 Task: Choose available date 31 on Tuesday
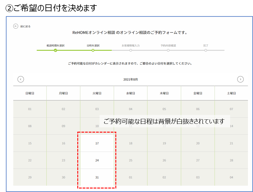tap(97, 177)
